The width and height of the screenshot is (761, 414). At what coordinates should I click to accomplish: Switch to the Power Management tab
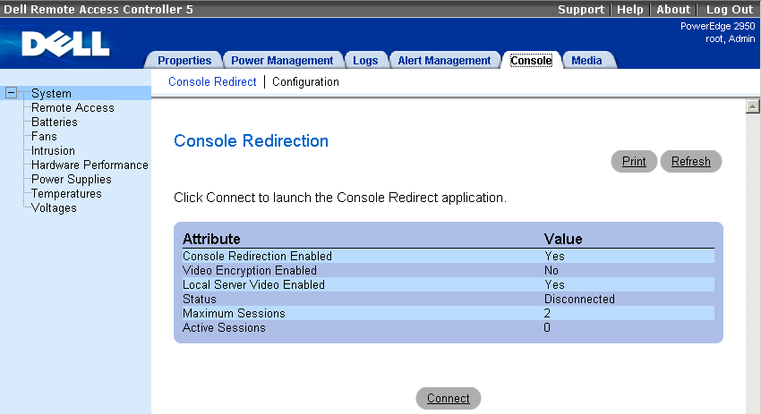[x=282, y=60]
